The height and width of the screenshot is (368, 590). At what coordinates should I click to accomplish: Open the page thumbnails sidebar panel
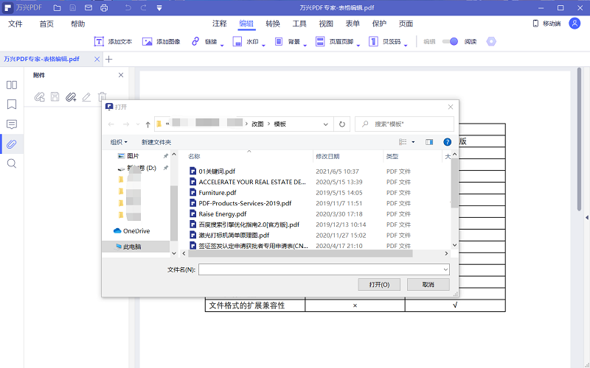pyautogui.click(x=12, y=85)
